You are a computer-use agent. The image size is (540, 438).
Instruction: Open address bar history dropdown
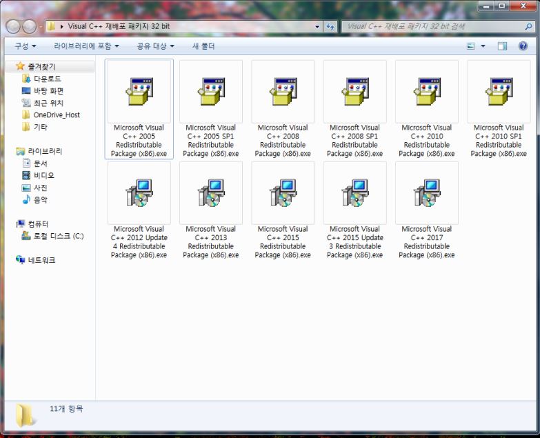(317, 26)
